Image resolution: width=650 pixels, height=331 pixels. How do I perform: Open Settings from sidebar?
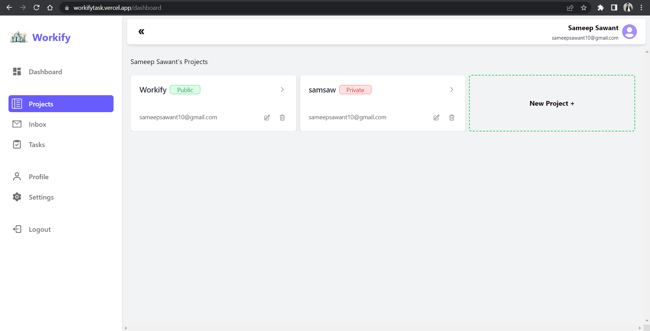pos(61,197)
